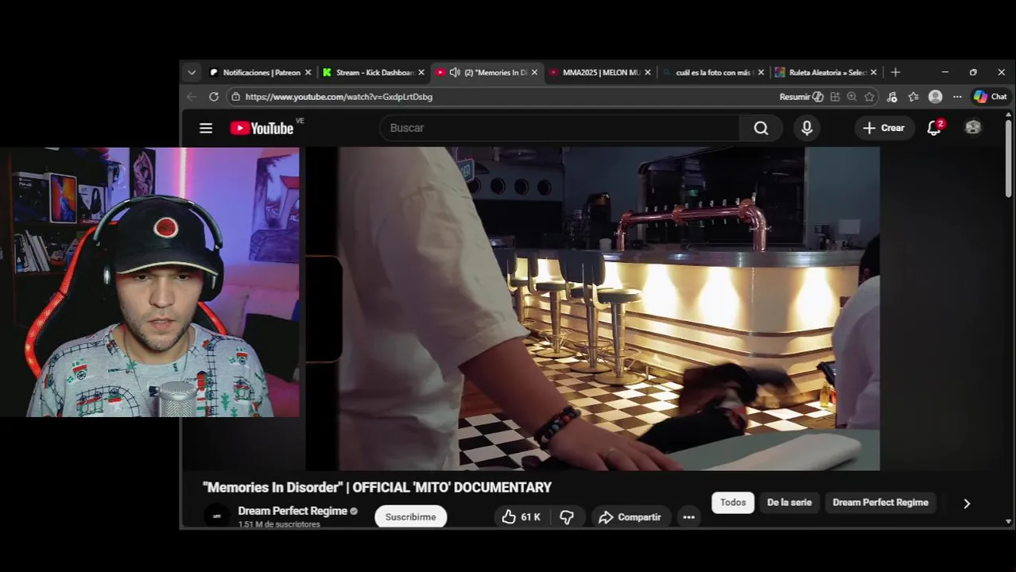Like the video with 61 K
This screenshot has height=572, width=1016.
tap(521, 517)
